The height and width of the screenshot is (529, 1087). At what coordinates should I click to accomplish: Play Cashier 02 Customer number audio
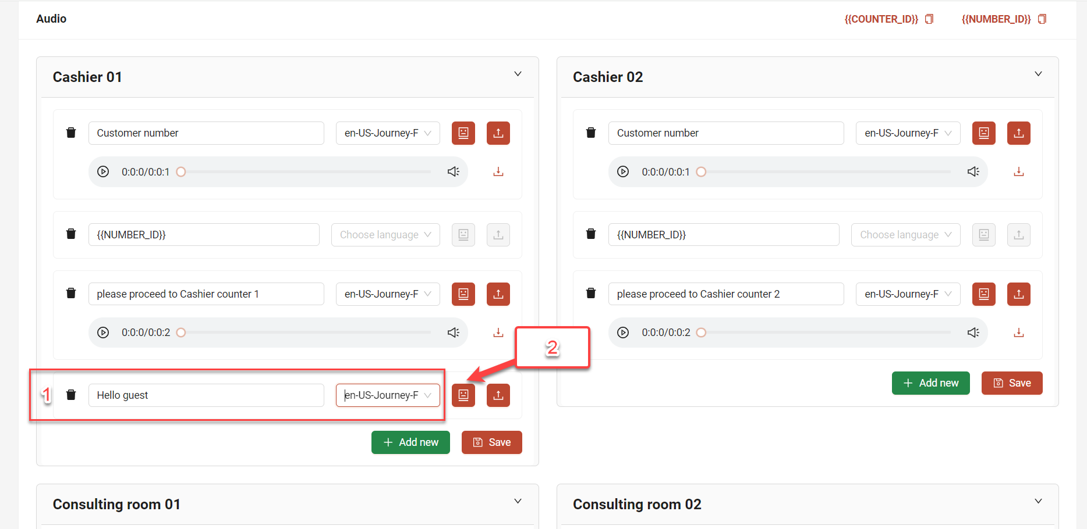[x=623, y=171]
